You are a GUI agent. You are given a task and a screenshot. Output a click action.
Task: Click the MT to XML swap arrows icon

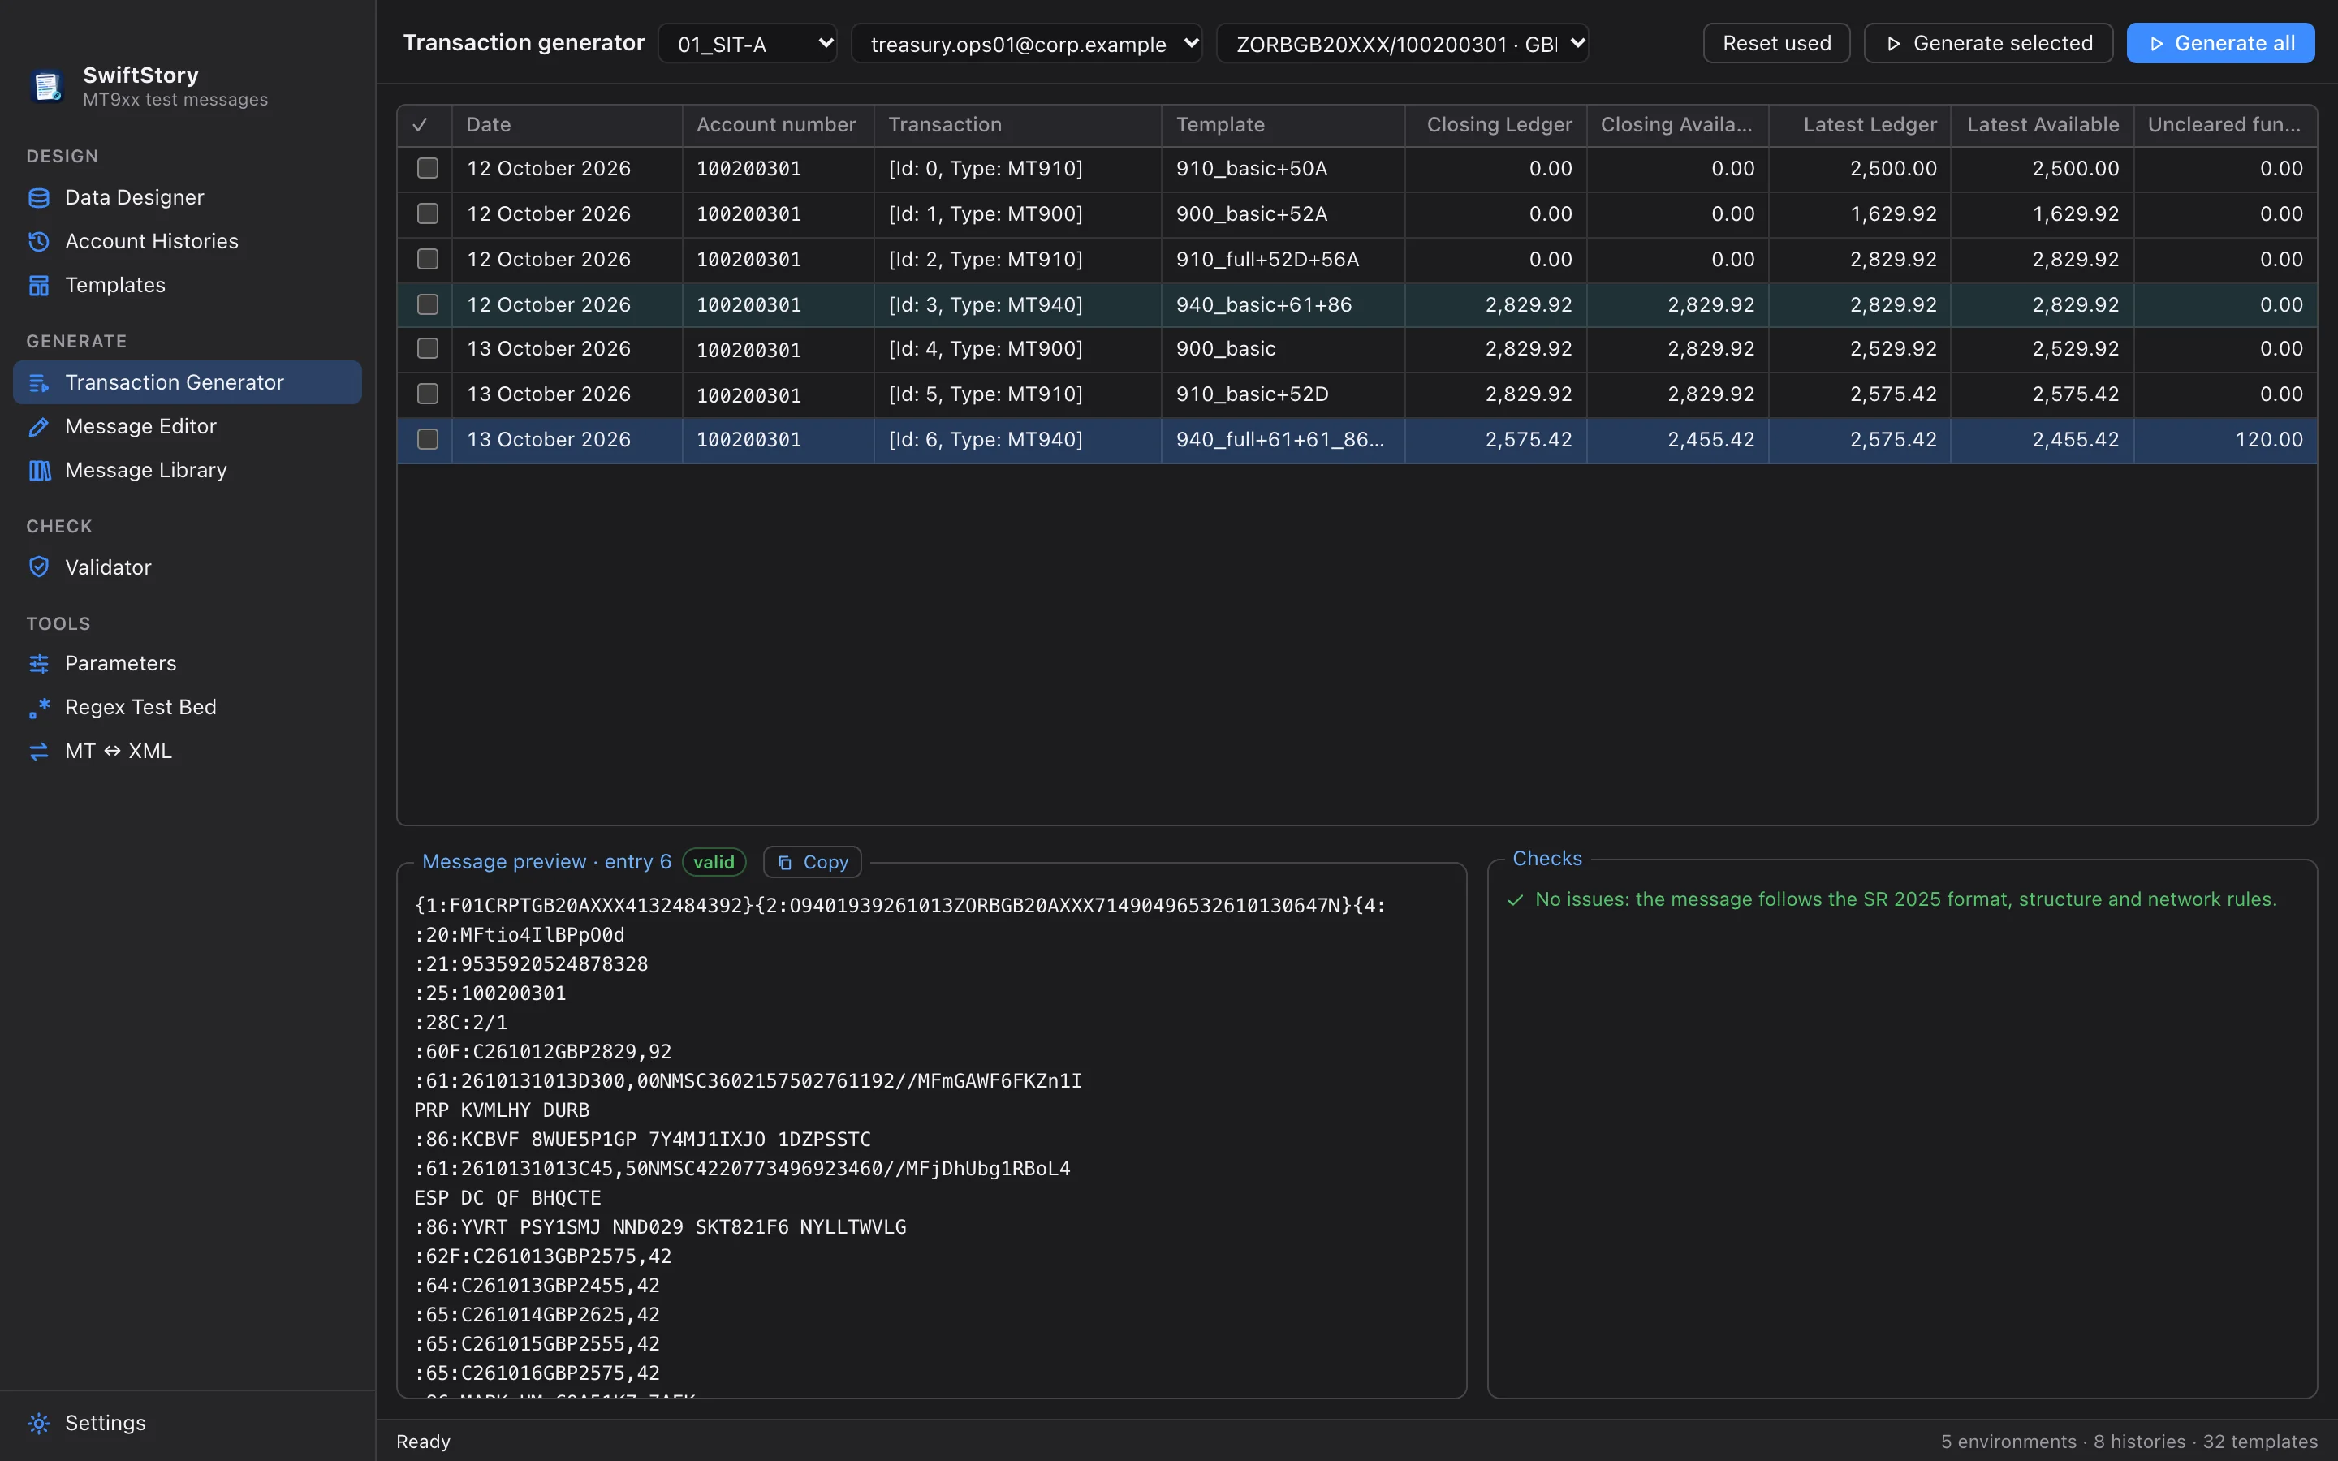pyautogui.click(x=39, y=751)
